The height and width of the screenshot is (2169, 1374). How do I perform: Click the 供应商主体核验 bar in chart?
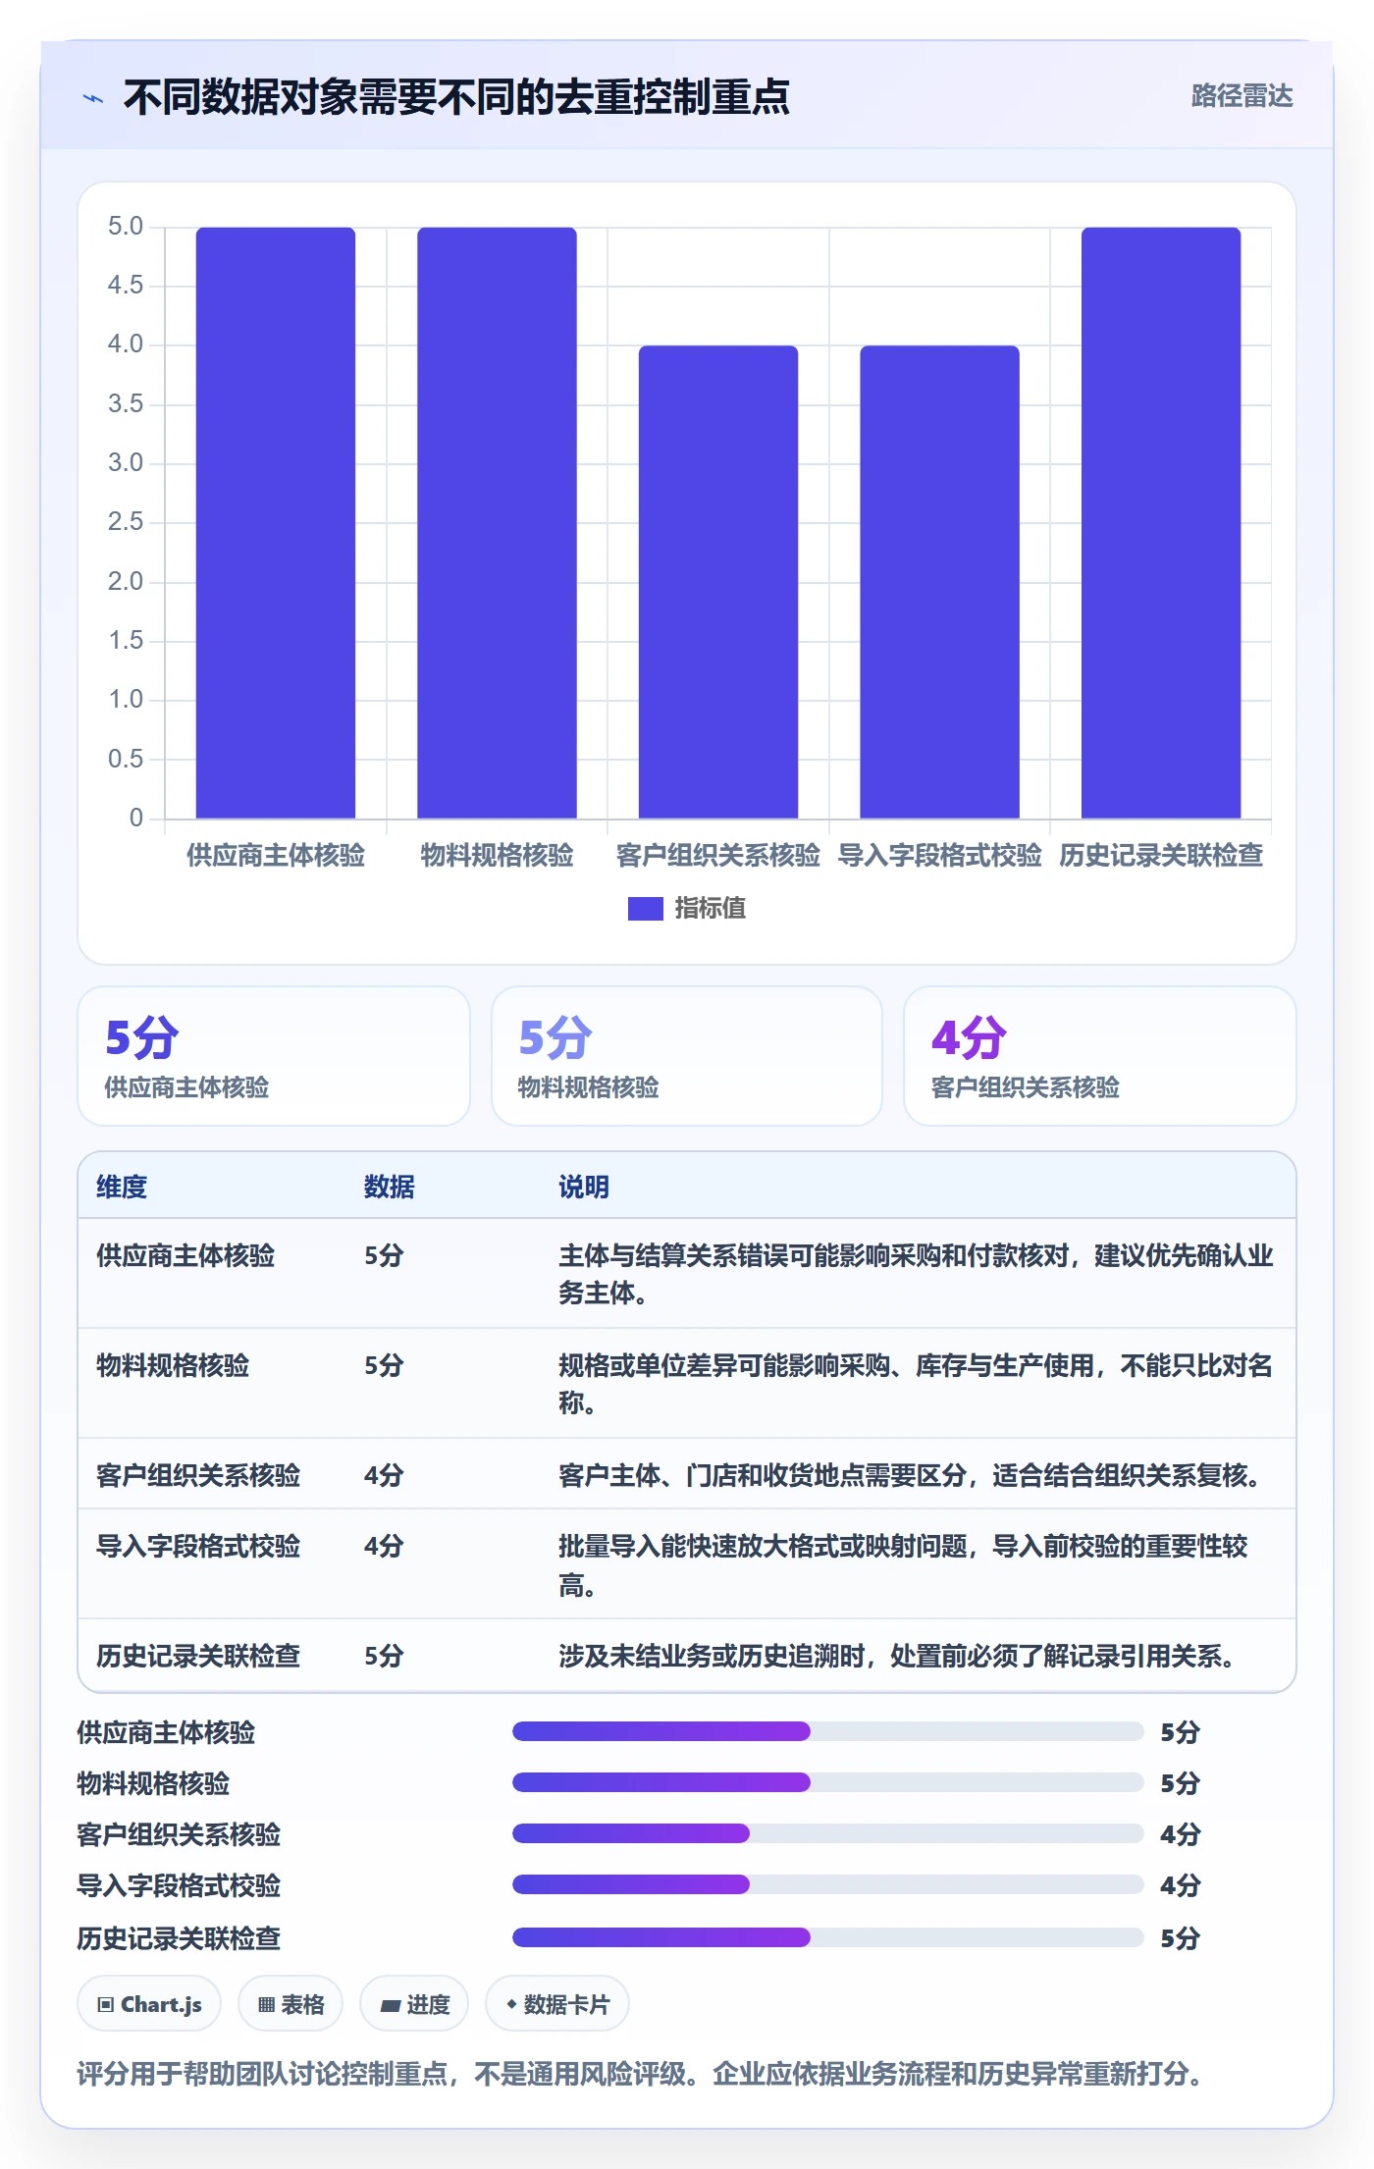click(276, 523)
